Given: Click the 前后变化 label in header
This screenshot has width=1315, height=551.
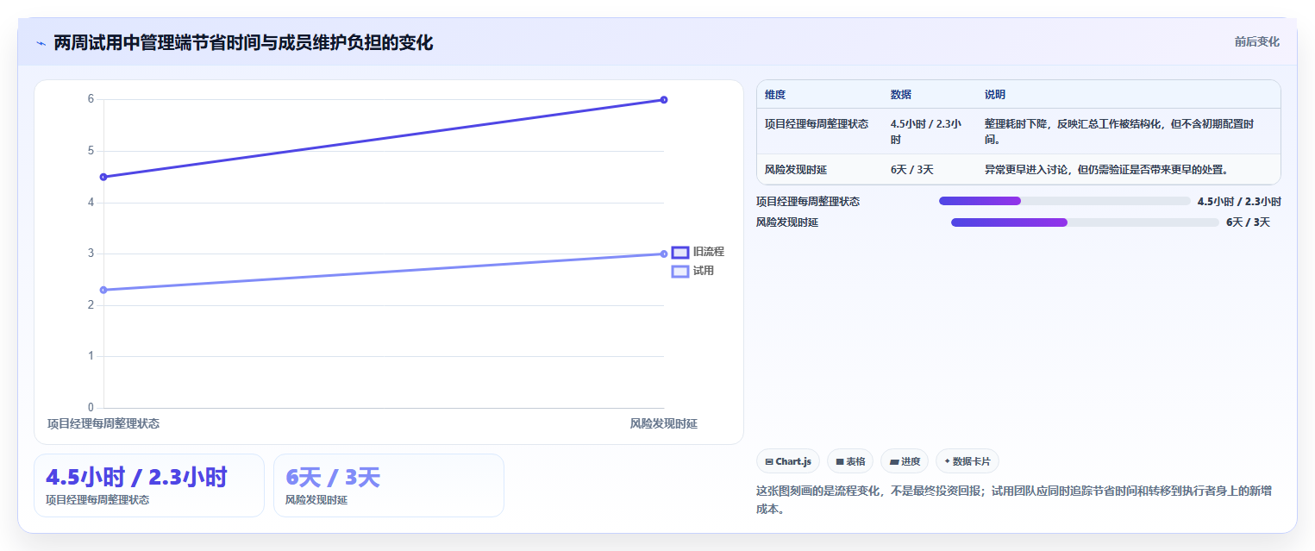Looking at the screenshot, I should (x=1256, y=41).
